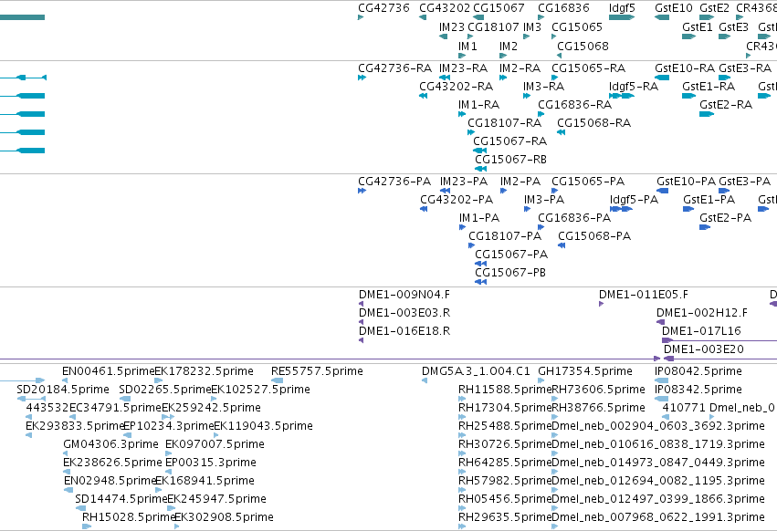Select transcript CG16836-RA
The image size is (777, 531).
pos(575,105)
